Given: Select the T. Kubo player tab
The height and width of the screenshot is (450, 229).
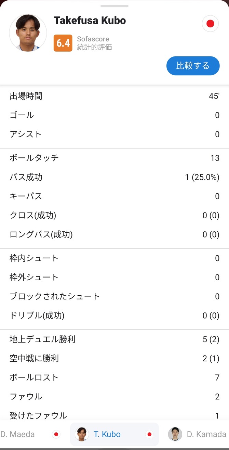Looking at the screenshot, I should [x=107, y=434].
